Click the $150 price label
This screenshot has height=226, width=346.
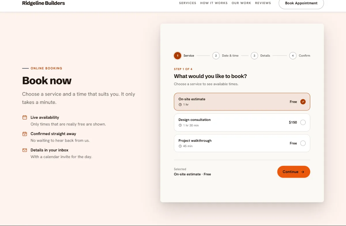pyautogui.click(x=293, y=122)
